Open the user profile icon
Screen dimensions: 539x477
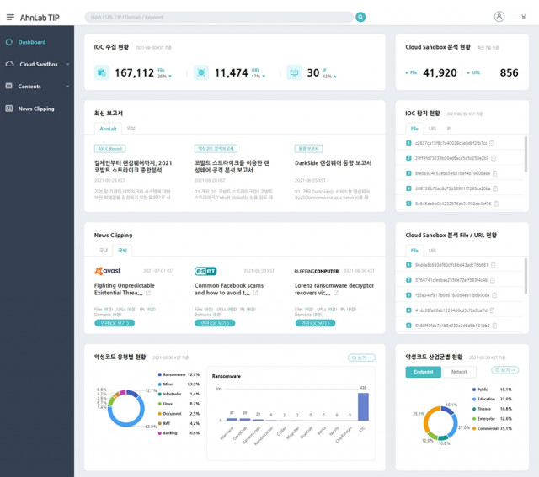499,17
